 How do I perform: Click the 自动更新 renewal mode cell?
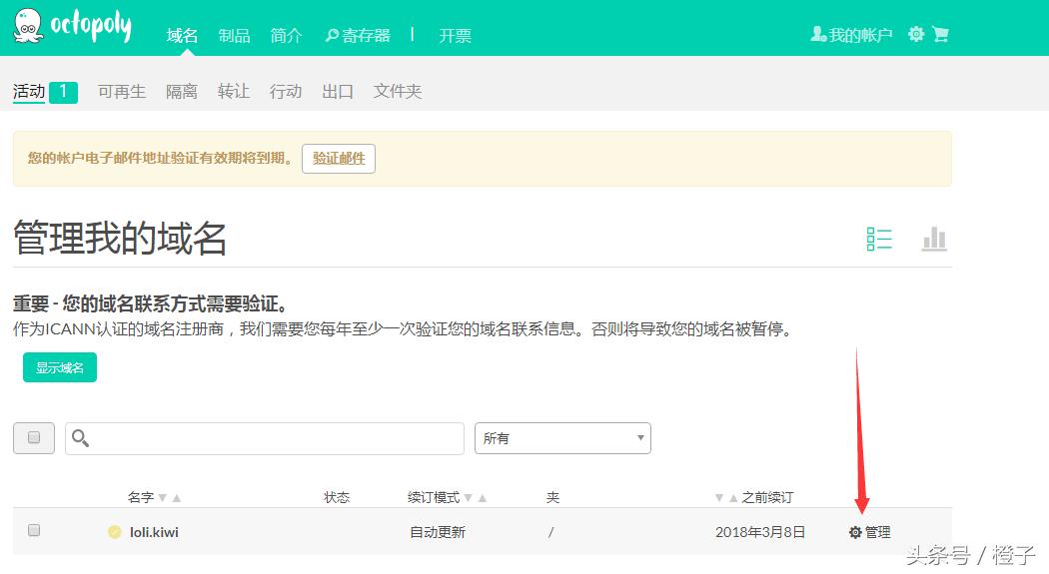click(x=438, y=532)
